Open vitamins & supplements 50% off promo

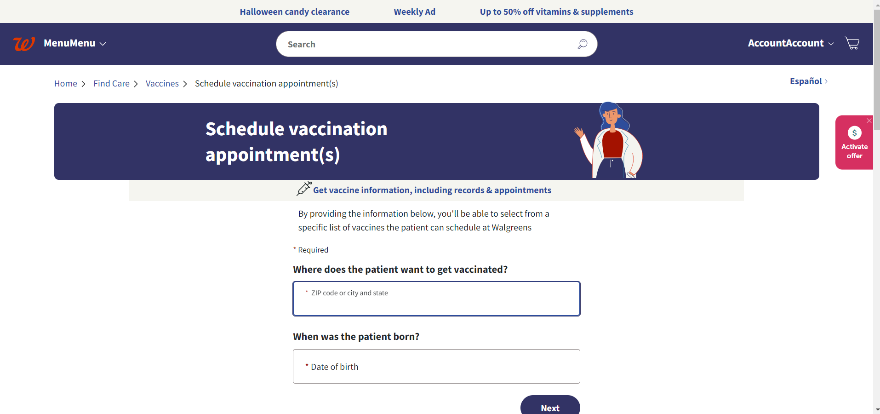point(556,12)
